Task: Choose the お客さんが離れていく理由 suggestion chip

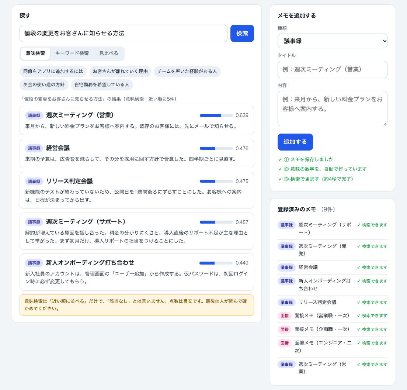Action: (120, 71)
